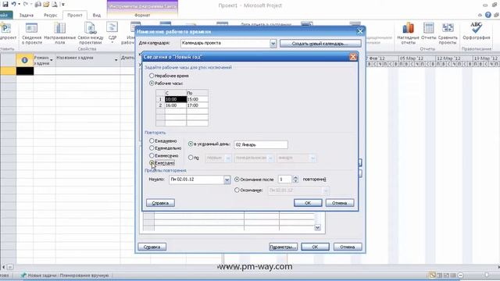Switch to the Формат ribbon tab
Image resolution: width=500 pixels, height=281 pixels.
(x=142, y=15)
